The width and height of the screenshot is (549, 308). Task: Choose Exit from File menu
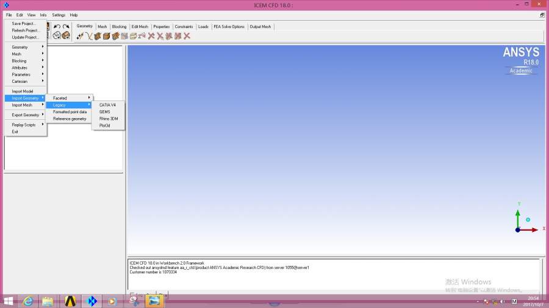click(x=26, y=131)
